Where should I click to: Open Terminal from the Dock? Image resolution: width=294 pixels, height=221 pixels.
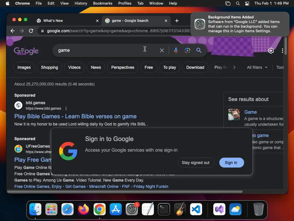[x=164, y=209]
